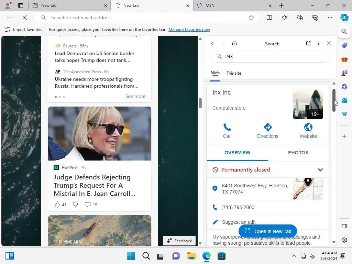The height and width of the screenshot is (264, 352).
Task: Open the sidebar settings gear icon
Action: point(344,240)
